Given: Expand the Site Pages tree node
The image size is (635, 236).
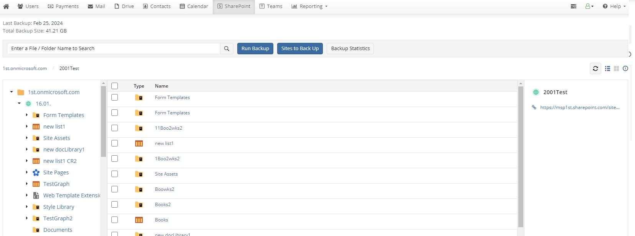Looking at the screenshot, I should 26,173.
